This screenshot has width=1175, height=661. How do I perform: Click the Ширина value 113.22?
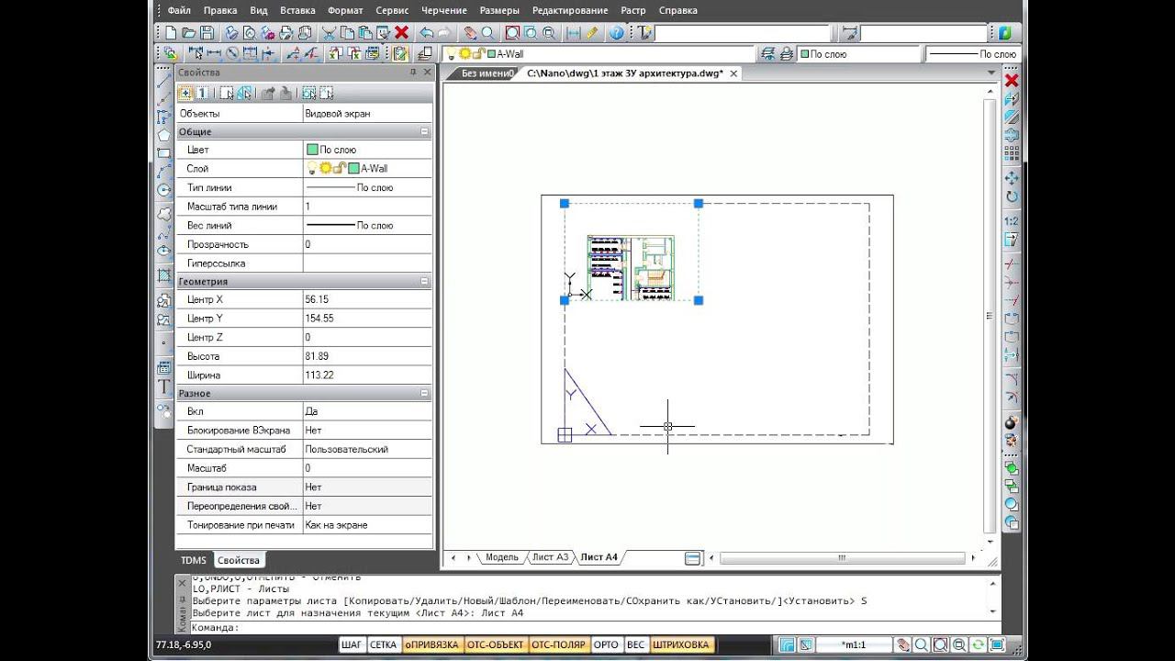(x=367, y=375)
